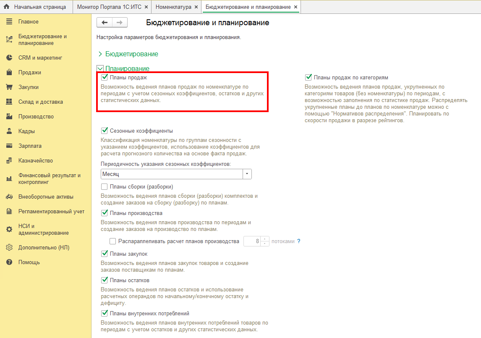Image resolution: width=481 pixels, height=338 pixels.
Task: Open Продажи section in sidebar
Action: click(30, 72)
